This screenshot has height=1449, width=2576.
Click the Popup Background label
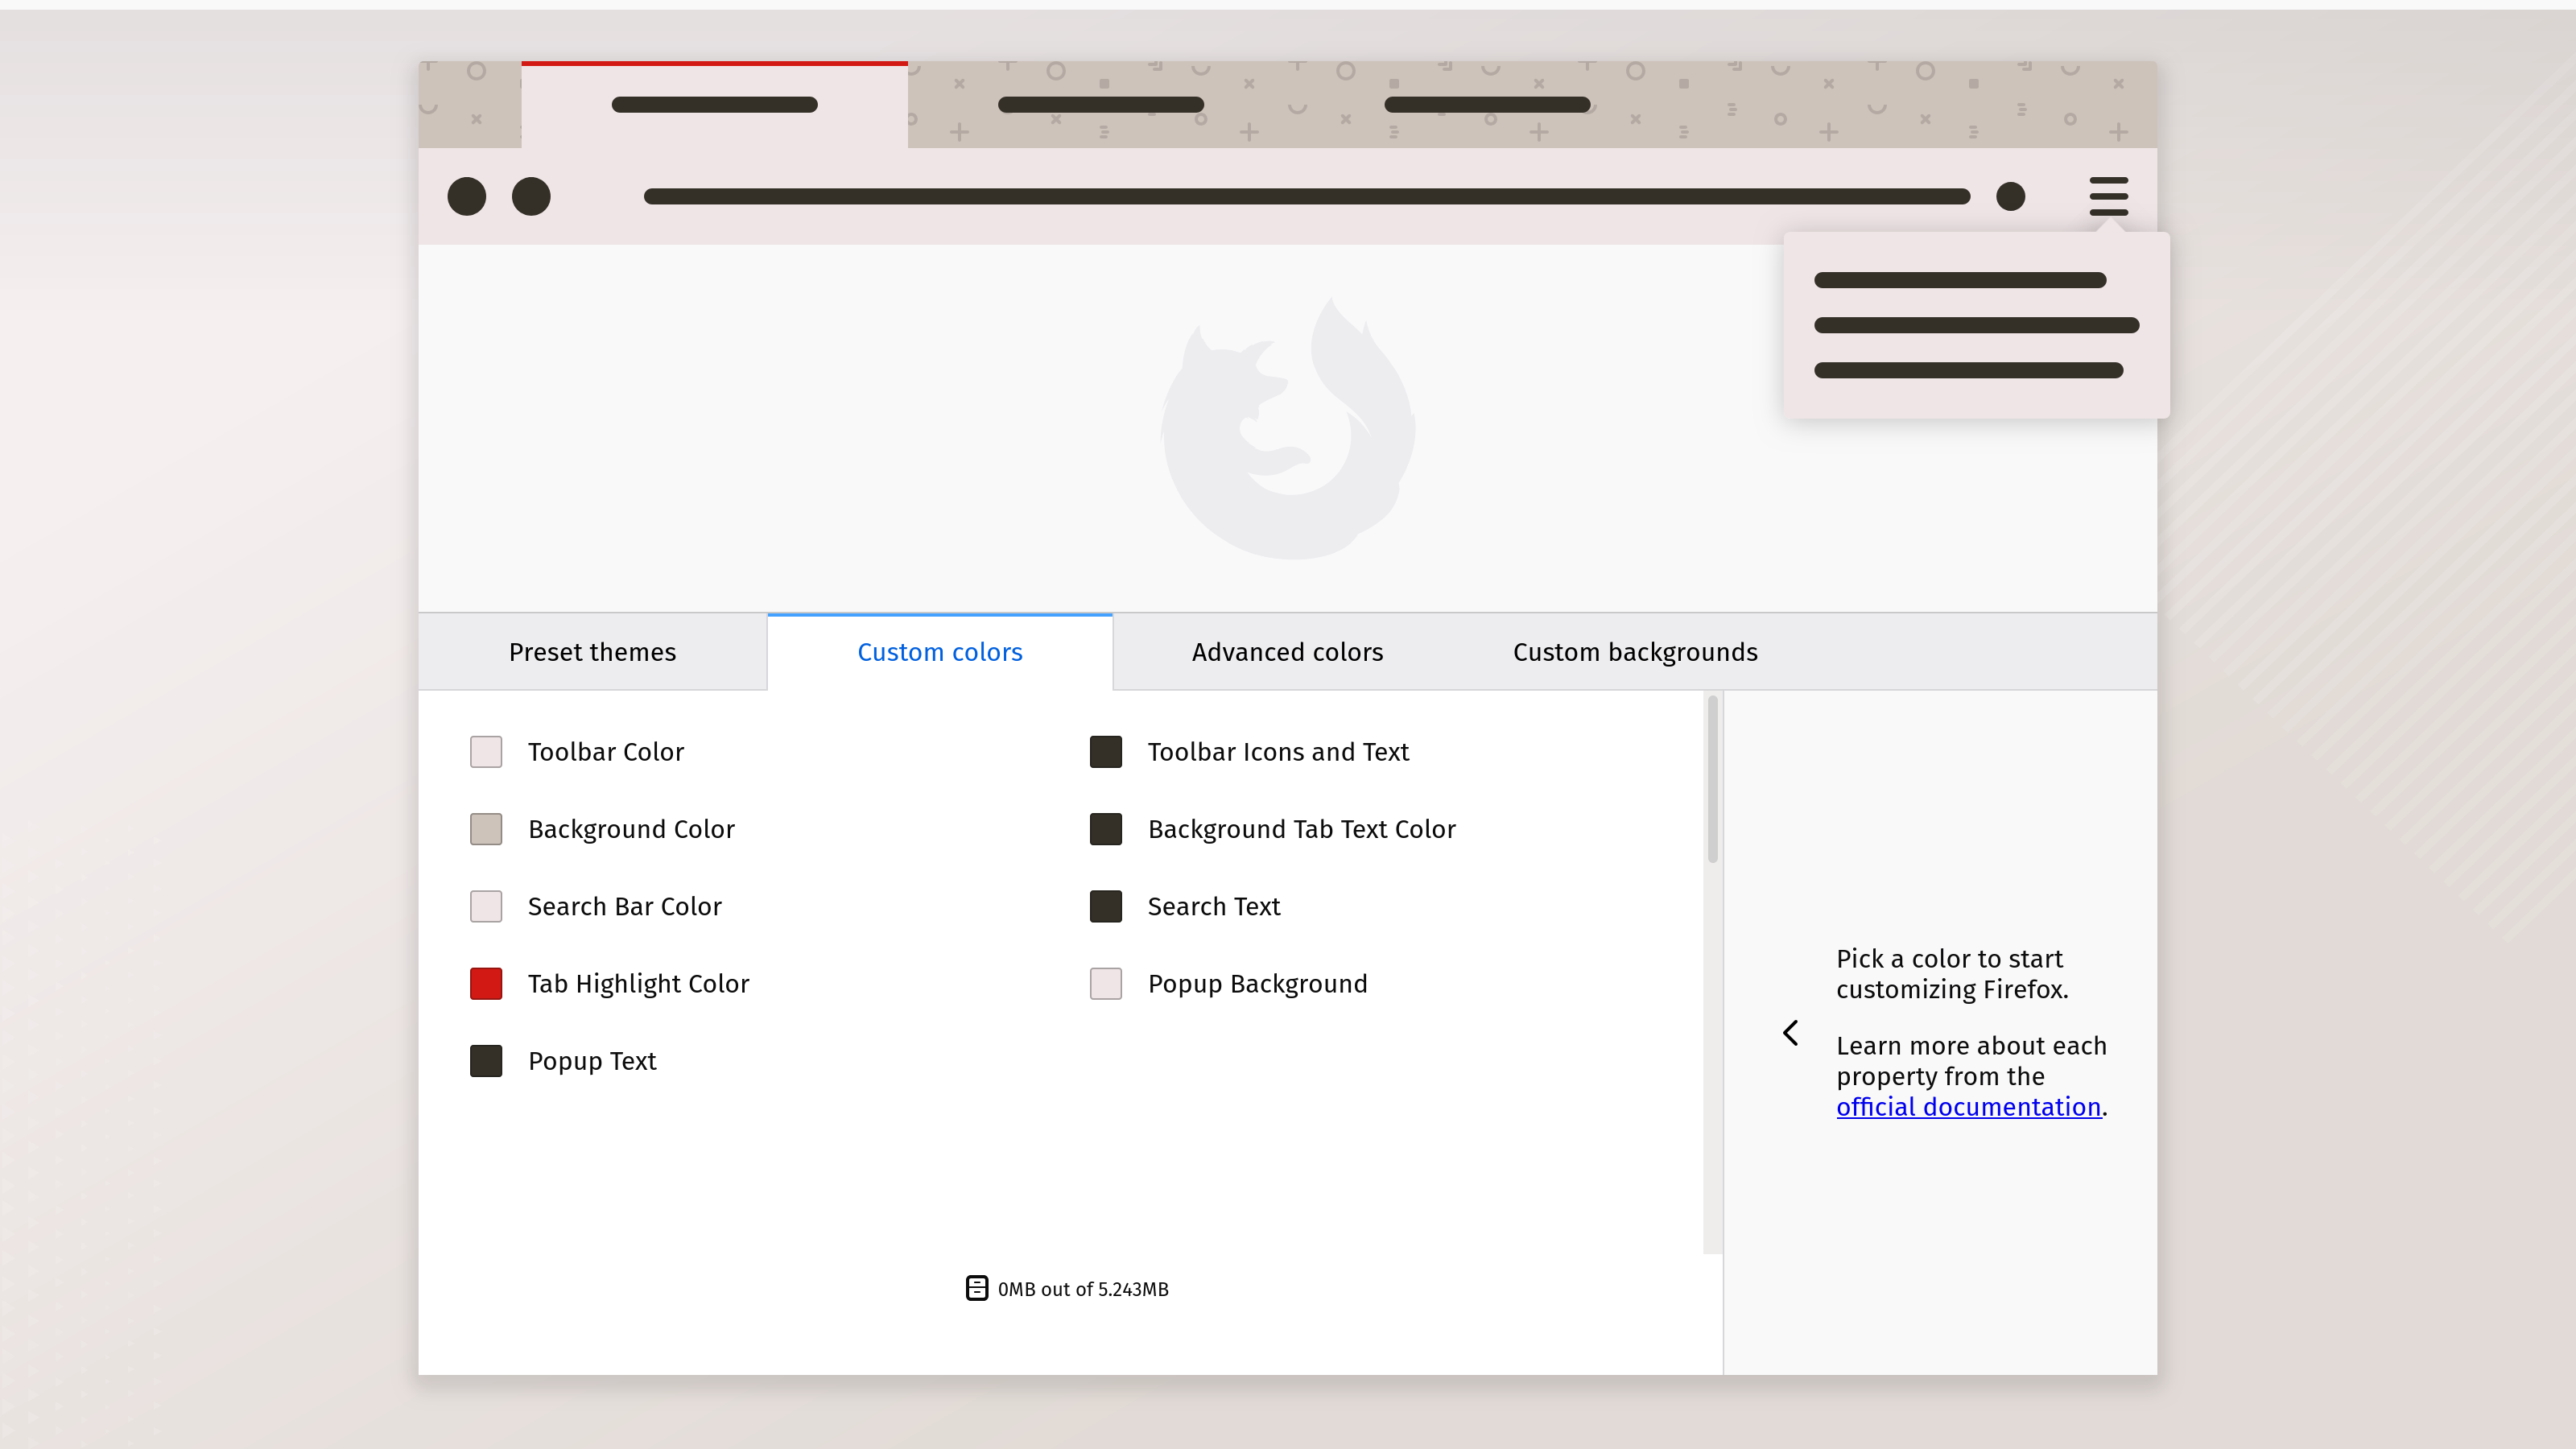click(x=1257, y=984)
